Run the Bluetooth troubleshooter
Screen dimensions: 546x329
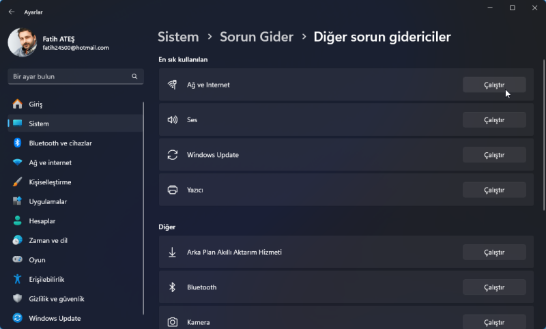click(x=494, y=287)
